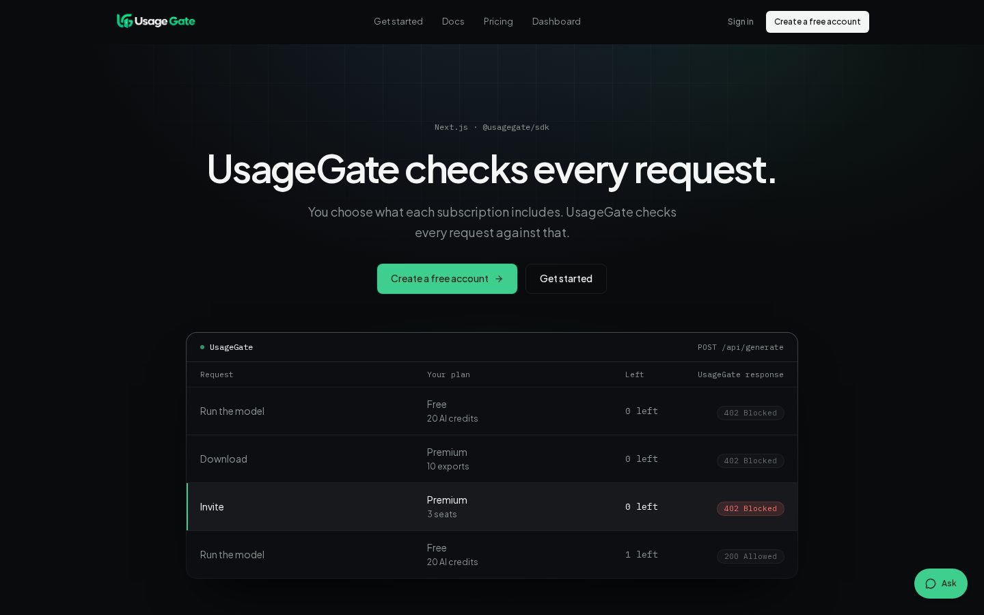Image resolution: width=984 pixels, height=615 pixels.
Task: Click the green status dot beside UsageGate
Action: click(x=202, y=347)
